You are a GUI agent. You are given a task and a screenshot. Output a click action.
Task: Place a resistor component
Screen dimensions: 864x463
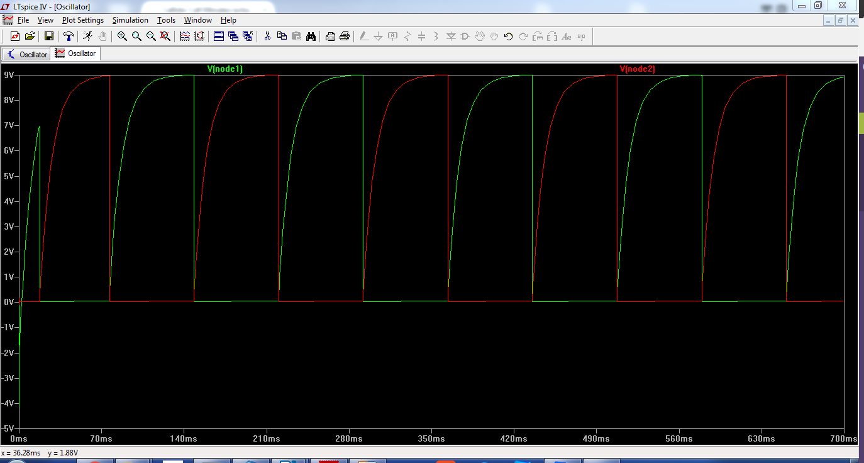pyautogui.click(x=407, y=36)
